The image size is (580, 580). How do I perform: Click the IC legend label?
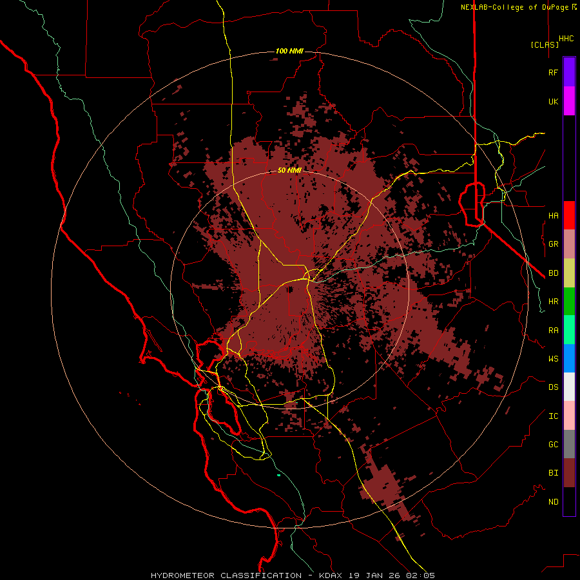point(553,416)
